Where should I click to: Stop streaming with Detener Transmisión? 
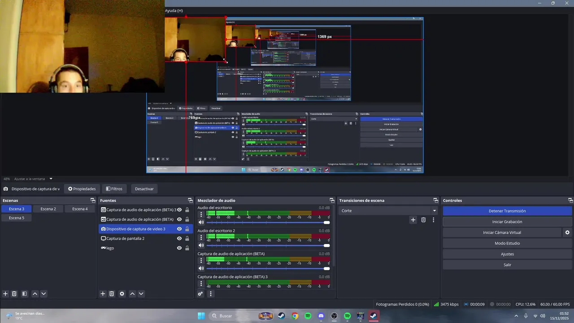507,211
